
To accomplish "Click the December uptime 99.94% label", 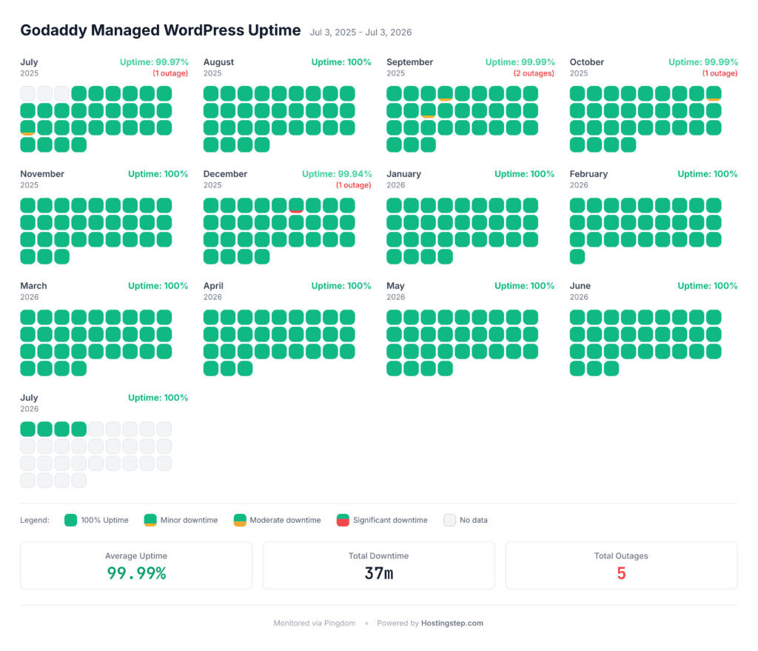I will click(337, 173).
